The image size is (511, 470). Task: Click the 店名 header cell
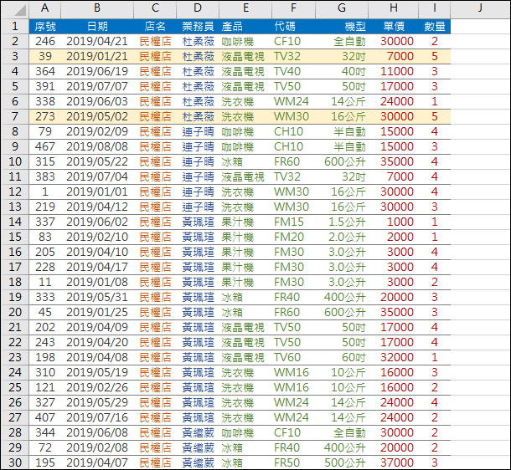click(155, 27)
